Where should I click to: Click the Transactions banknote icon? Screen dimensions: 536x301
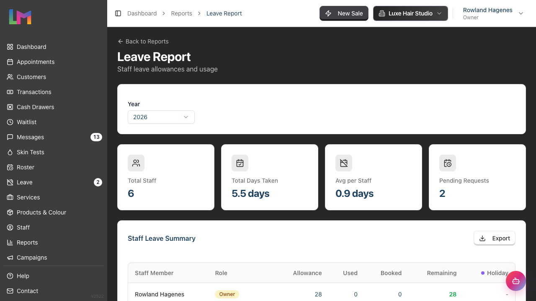click(x=10, y=92)
